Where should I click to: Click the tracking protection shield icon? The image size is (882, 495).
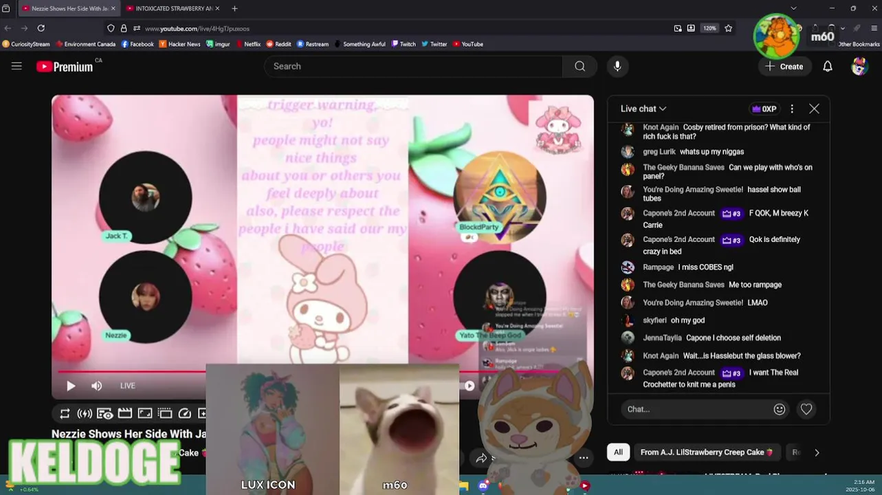click(111, 28)
